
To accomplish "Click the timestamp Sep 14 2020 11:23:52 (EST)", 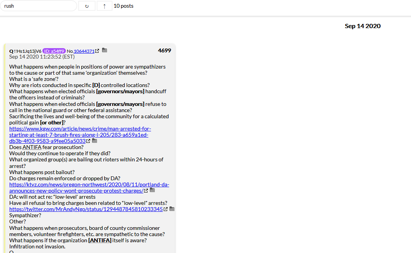I will [x=42, y=57].
